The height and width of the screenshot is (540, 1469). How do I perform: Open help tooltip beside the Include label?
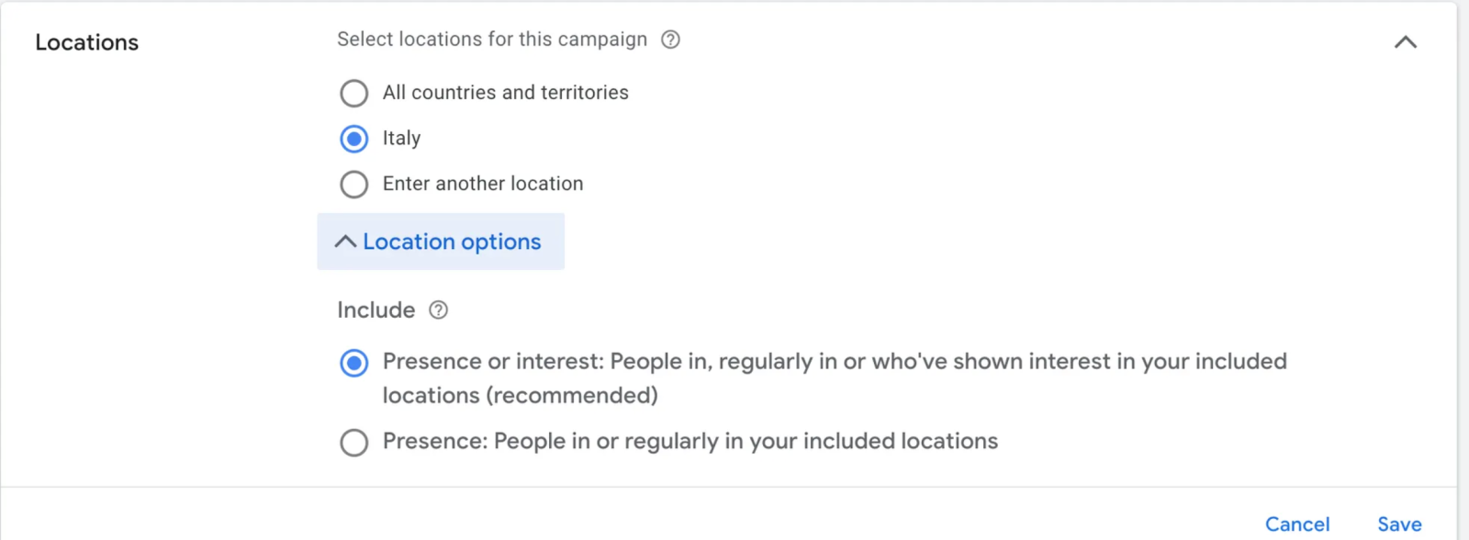click(x=438, y=310)
